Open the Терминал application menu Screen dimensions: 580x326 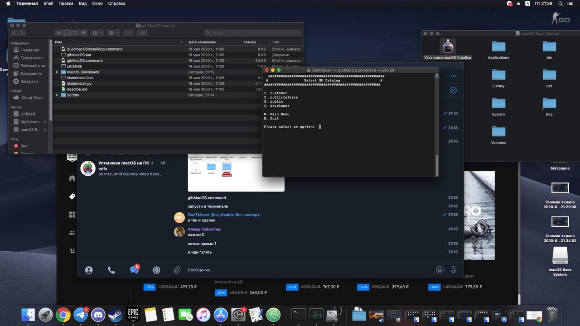coord(27,4)
